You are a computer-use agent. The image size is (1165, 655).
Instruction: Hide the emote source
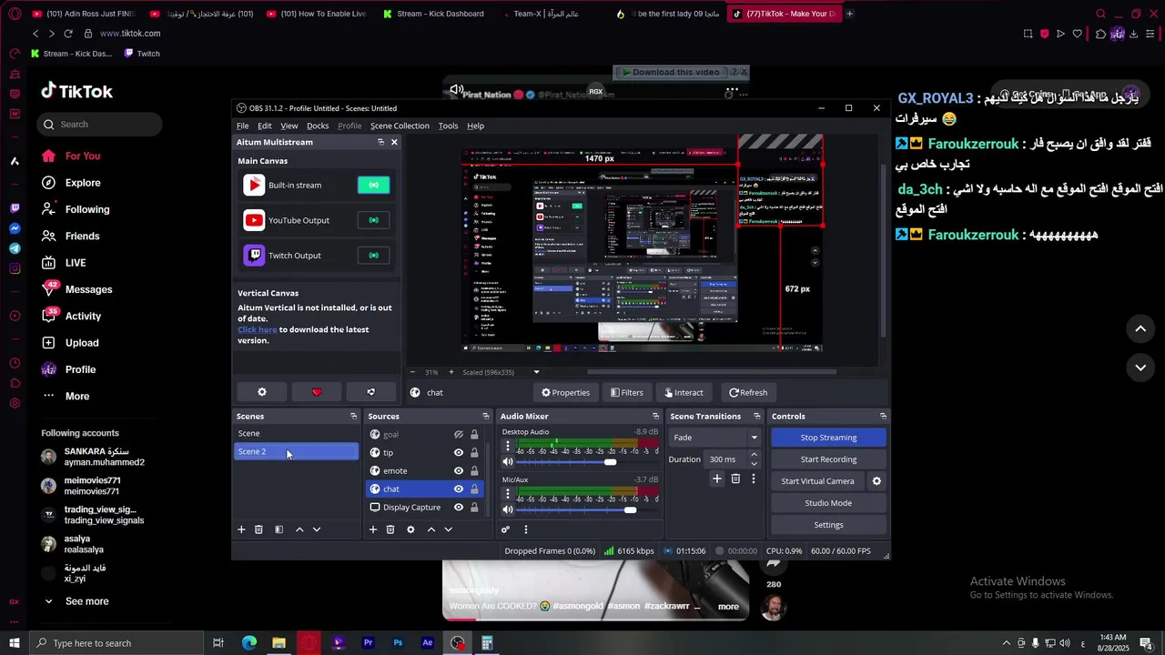point(459,471)
